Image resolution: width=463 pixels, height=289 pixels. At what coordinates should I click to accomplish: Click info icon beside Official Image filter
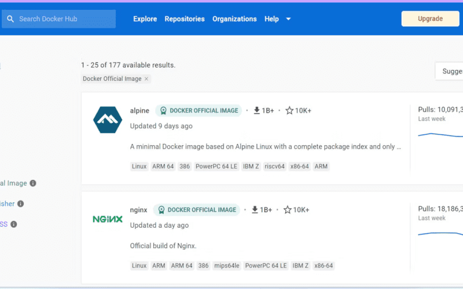click(33, 183)
